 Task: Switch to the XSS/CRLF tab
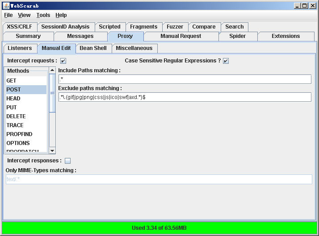pos(20,27)
